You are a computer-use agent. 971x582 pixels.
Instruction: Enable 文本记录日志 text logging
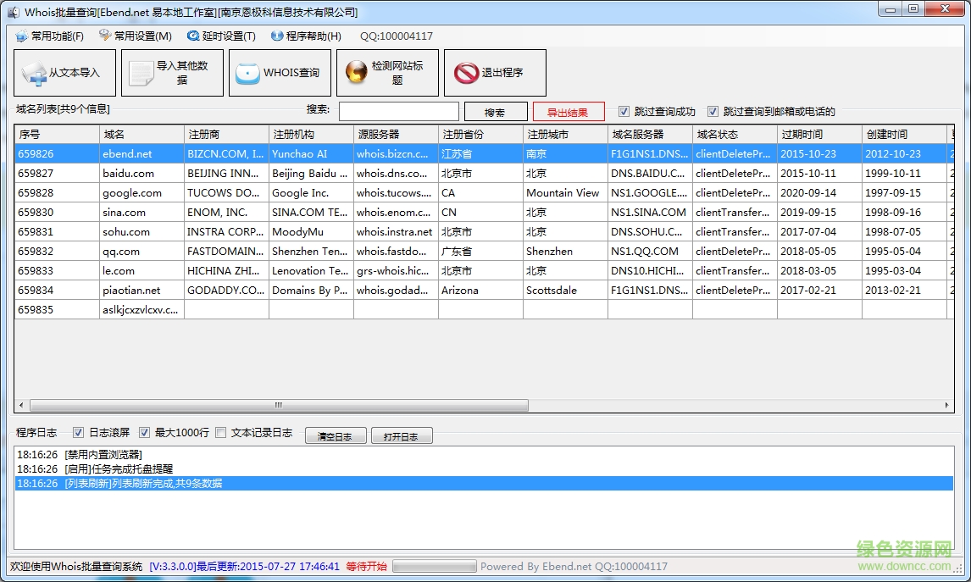click(x=219, y=433)
